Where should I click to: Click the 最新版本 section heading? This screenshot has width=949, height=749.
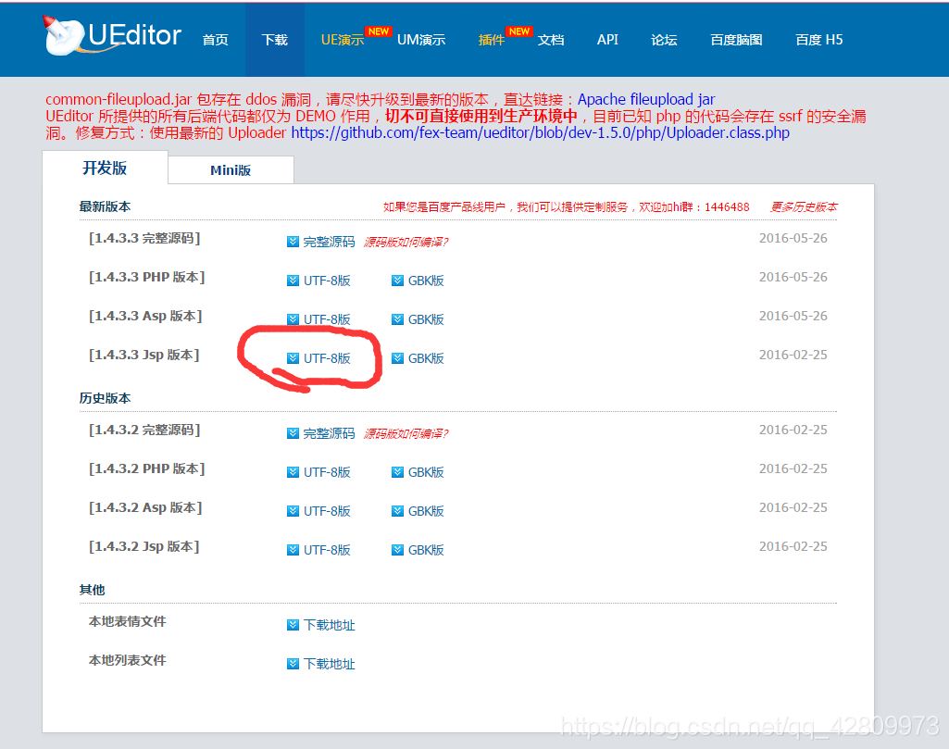(x=106, y=206)
